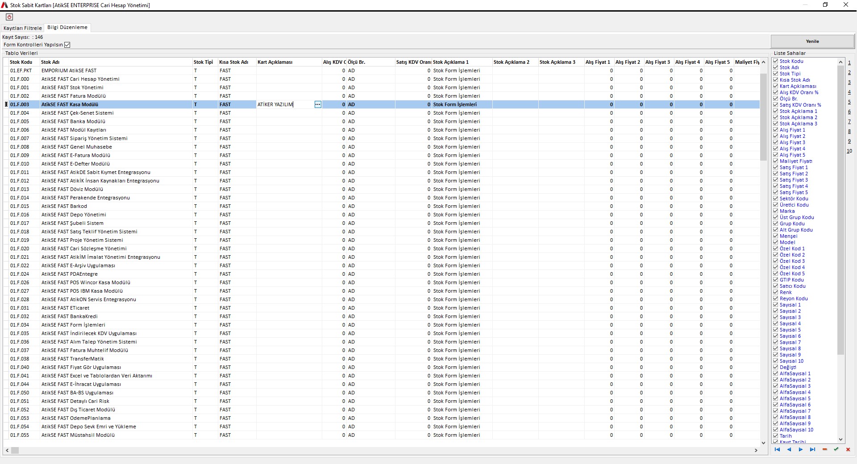Go to previous record navigator arrow
The image size is (857, 464).
point(789,449)
